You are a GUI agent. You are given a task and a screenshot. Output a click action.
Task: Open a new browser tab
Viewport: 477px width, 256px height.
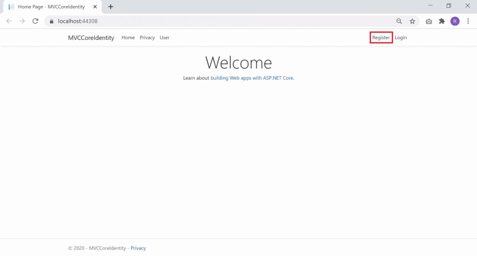tap(111, 7)
